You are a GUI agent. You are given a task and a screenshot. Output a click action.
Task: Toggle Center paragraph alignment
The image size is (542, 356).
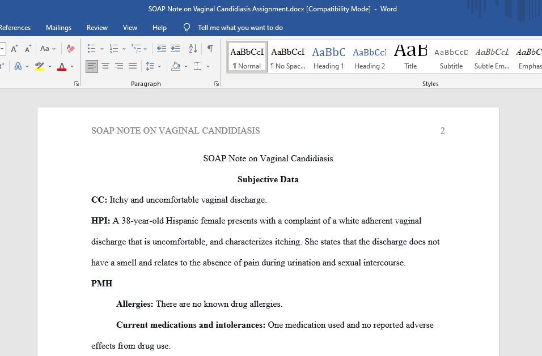click(105, 66)
